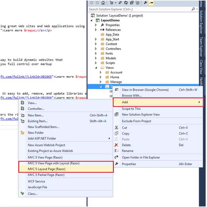The height and width of the screenshot is (207, 207).
Task: Click the Properties wrench icon in context menu
Action: [x=117, y=164]
